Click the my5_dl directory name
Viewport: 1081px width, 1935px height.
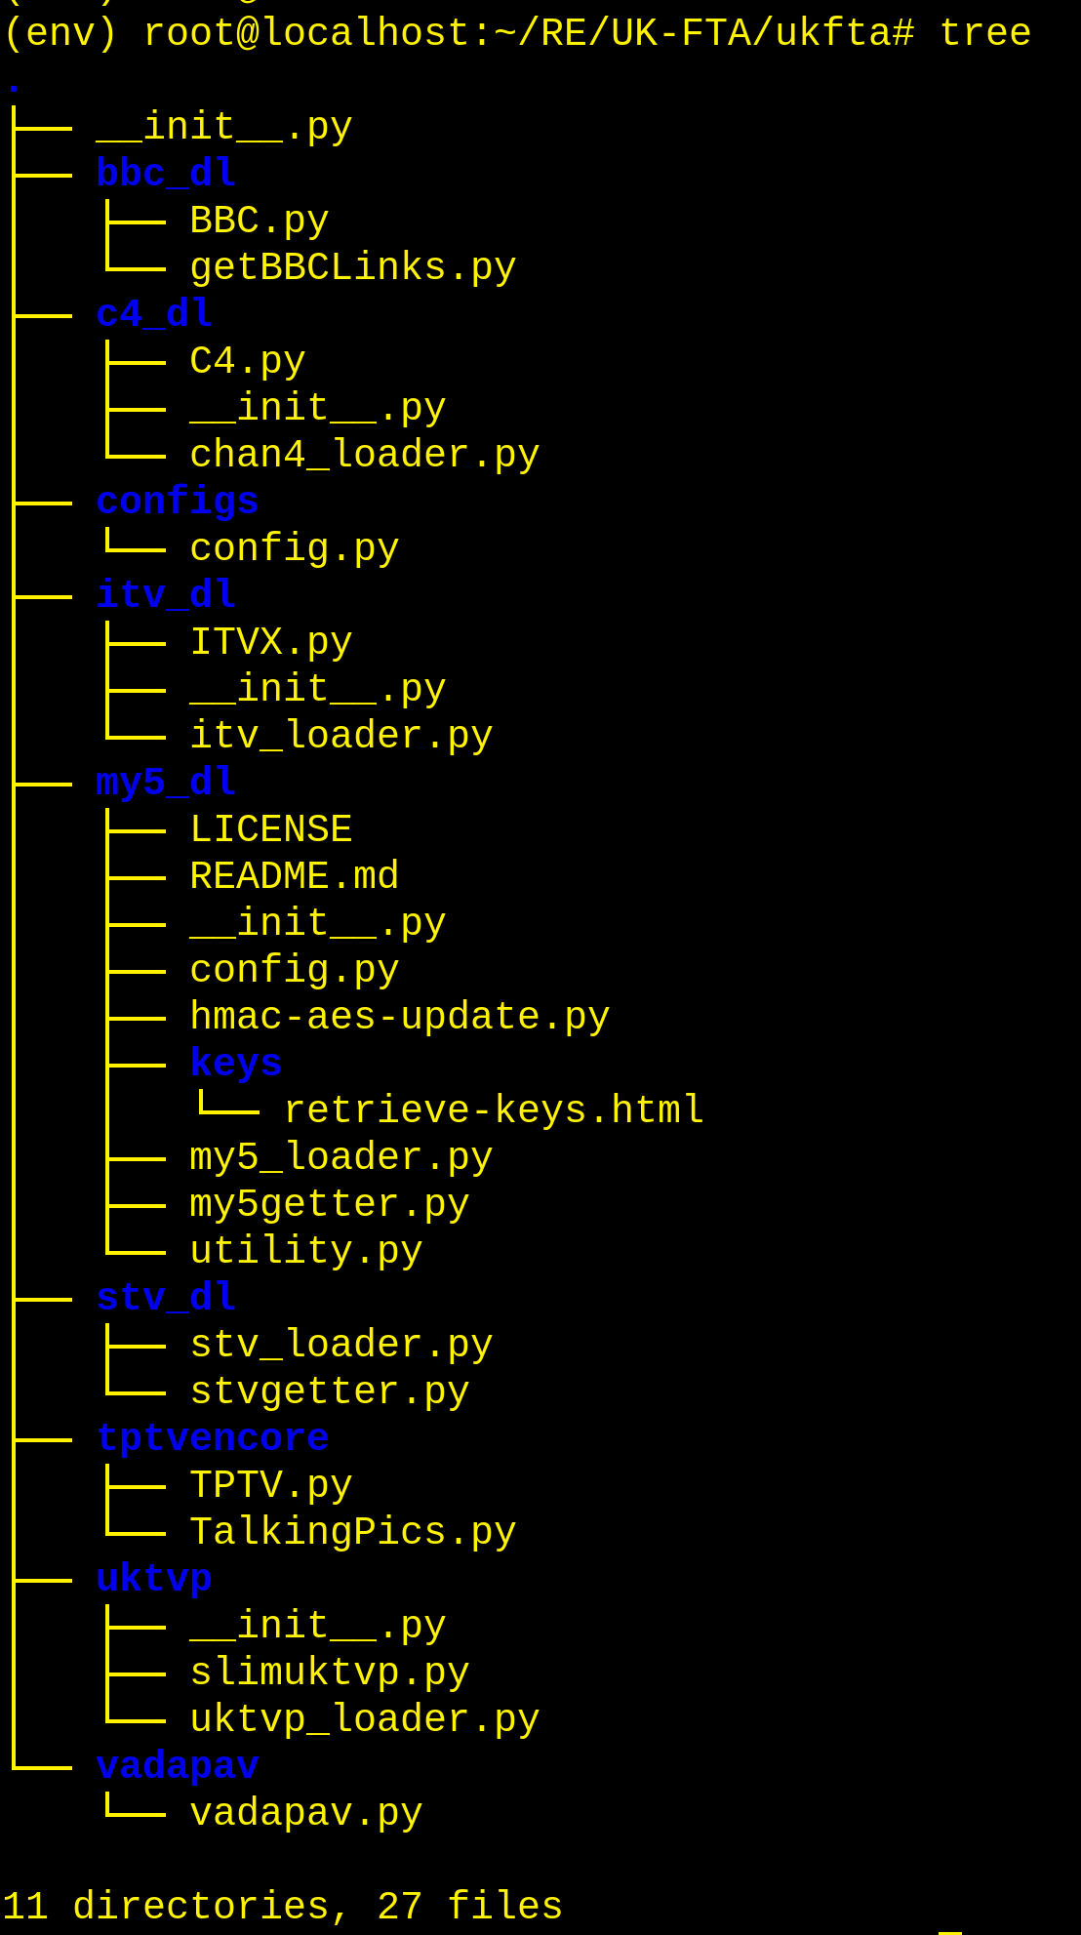[166, 783]
